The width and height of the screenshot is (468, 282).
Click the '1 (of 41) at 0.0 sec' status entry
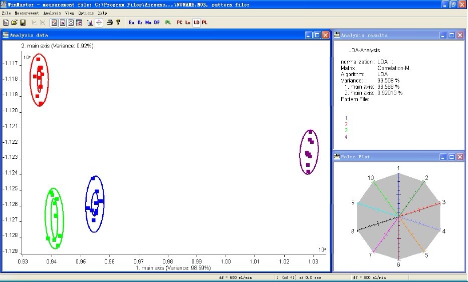coord(299,277)
